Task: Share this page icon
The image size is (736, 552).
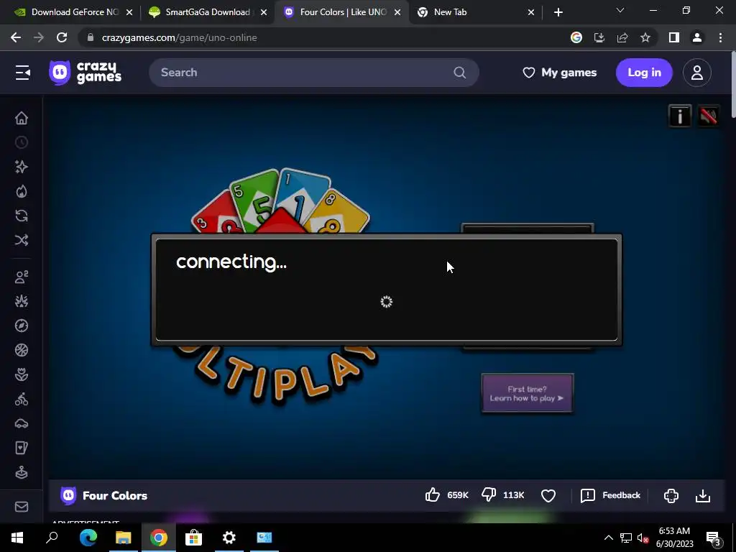Action: tap(622, 37)
